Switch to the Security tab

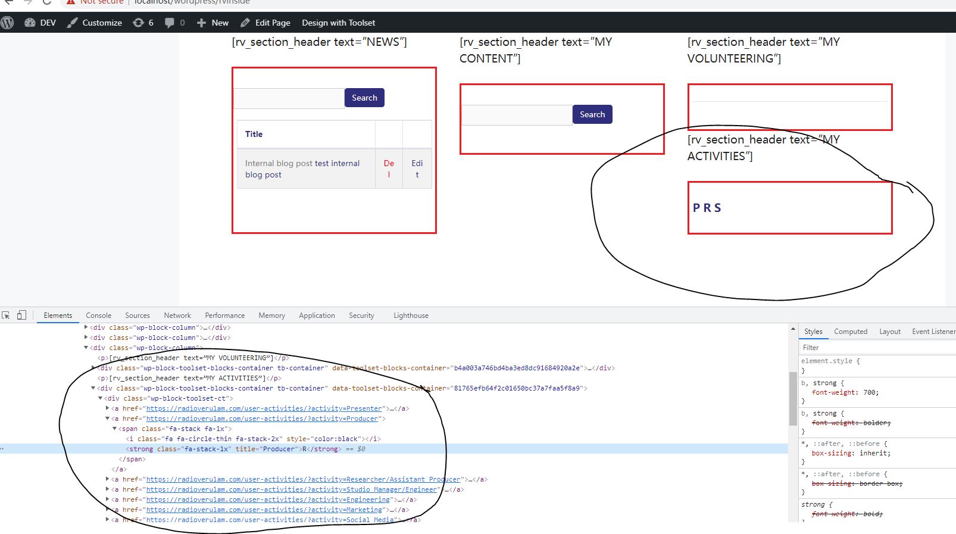(x=361, y=316)
